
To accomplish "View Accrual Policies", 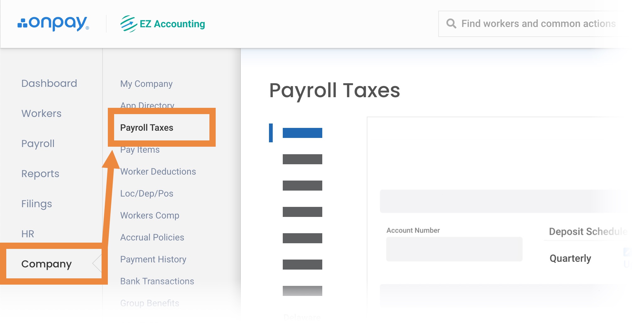I will 152,237.
